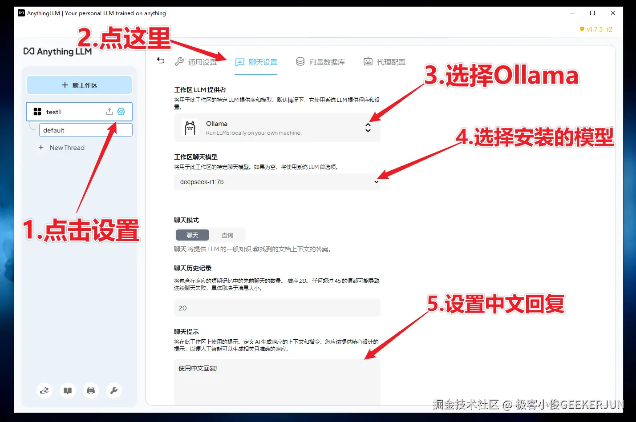Open the deepseek-r1:7b model dropdown
The image size is (636, 422).
277,182
